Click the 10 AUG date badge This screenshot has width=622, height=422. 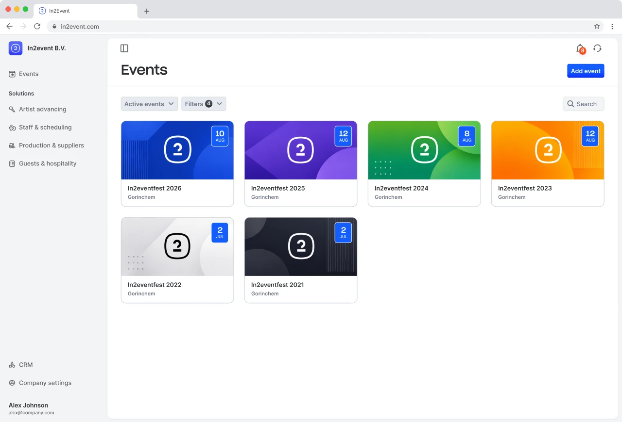[x=220, y=136]
